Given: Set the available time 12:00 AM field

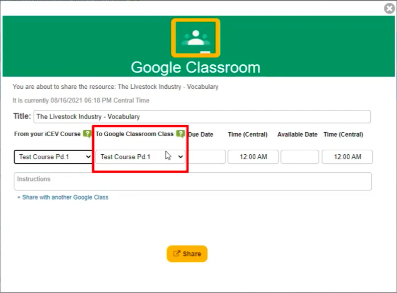Looking at the screenshot, I should (347, 157).
